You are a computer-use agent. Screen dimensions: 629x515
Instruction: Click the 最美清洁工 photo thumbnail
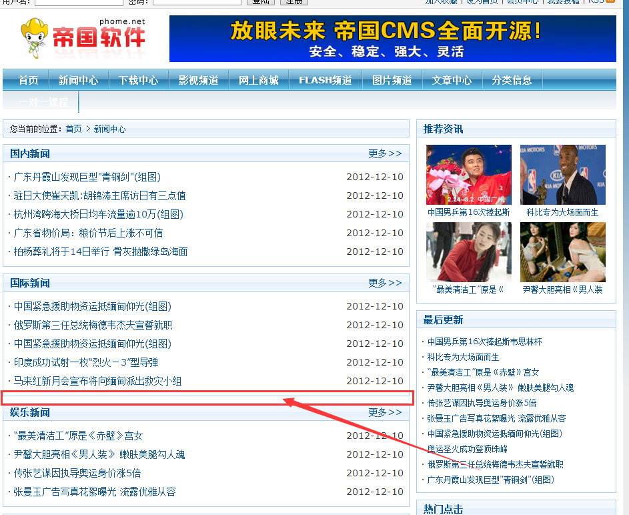[x=468, y=252]
